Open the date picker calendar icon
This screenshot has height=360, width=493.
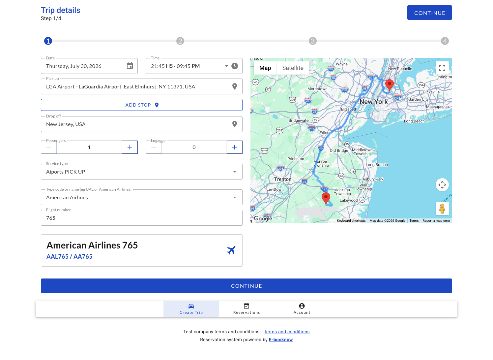[130, 66]
